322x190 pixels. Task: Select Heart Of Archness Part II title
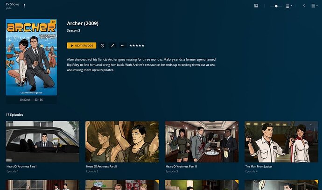[x=101, y=166]
